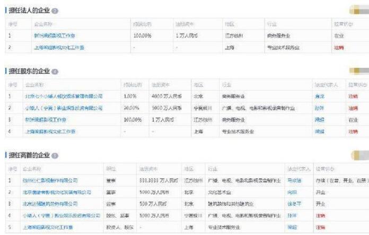Select the 在业 status in 担任法人的企业 row 1
The image size is (369, 235).
(339, 36)
